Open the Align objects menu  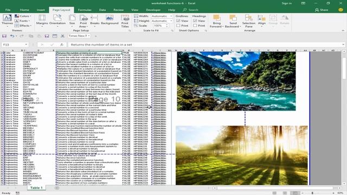[261, 21]
